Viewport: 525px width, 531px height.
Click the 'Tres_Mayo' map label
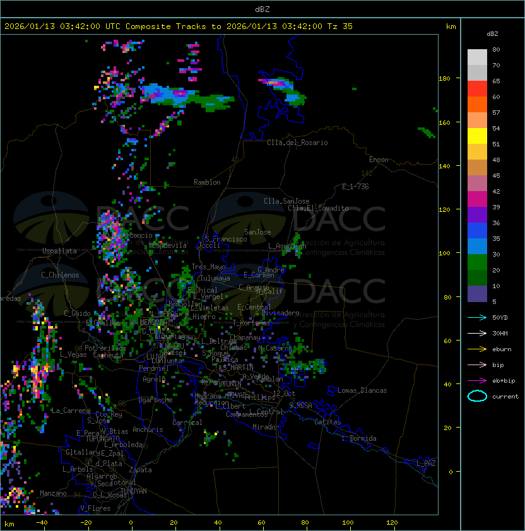pyautogui.click(x=208, y=267)
